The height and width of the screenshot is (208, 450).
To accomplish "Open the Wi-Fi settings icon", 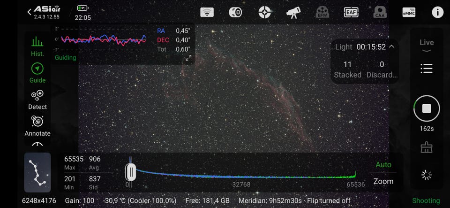I will [x=207, y=12].
